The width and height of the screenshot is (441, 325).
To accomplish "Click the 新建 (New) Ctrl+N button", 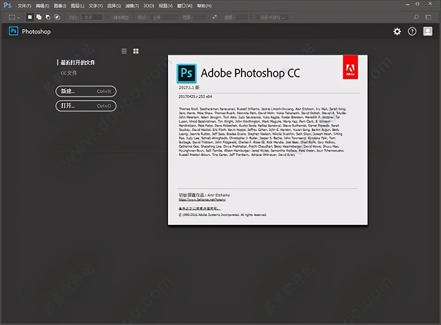I will point(86,91).
